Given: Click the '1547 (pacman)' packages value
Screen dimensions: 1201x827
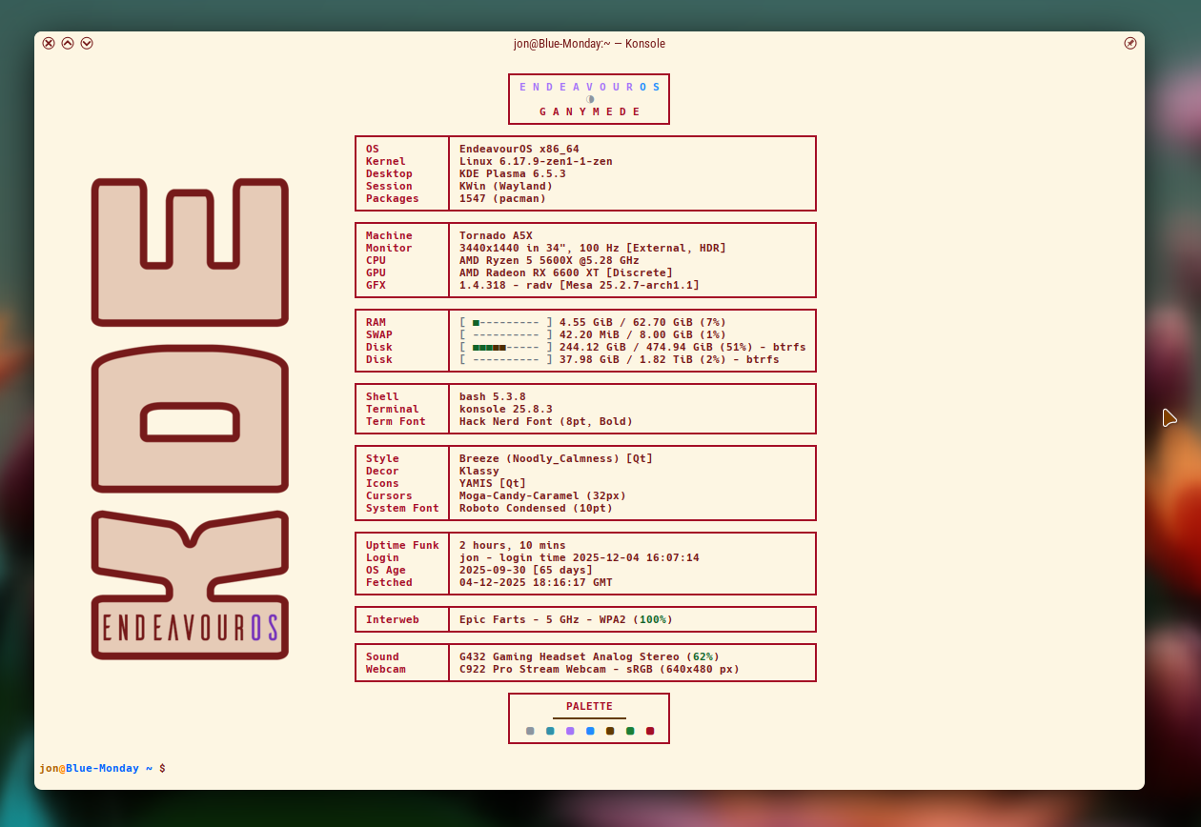Looking at the screenshot, I should [502, 199].
